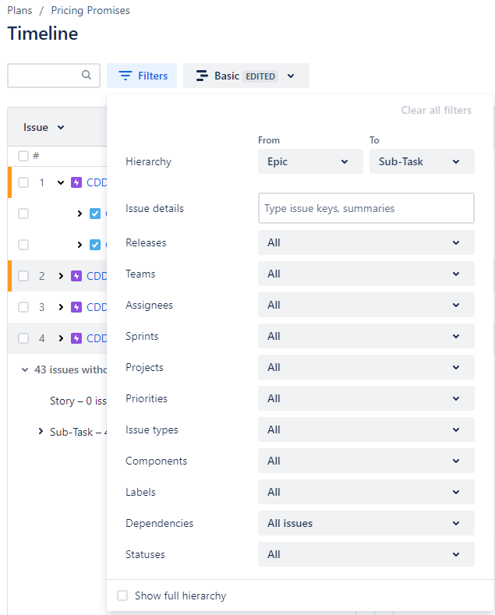Screen dimensions: 495x615
Task: Open the Hierarchy From Epic dropdown
Action: pos(310,161)
